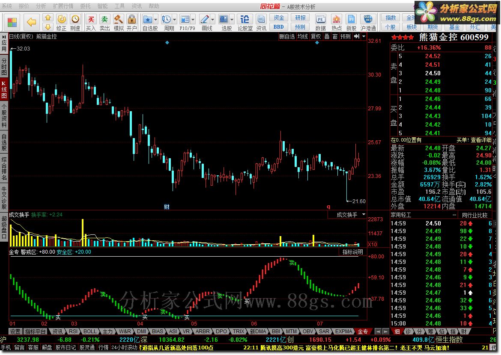Open the 同行业比较 industry comparison link
501x355 pixels.
[475, 215]
